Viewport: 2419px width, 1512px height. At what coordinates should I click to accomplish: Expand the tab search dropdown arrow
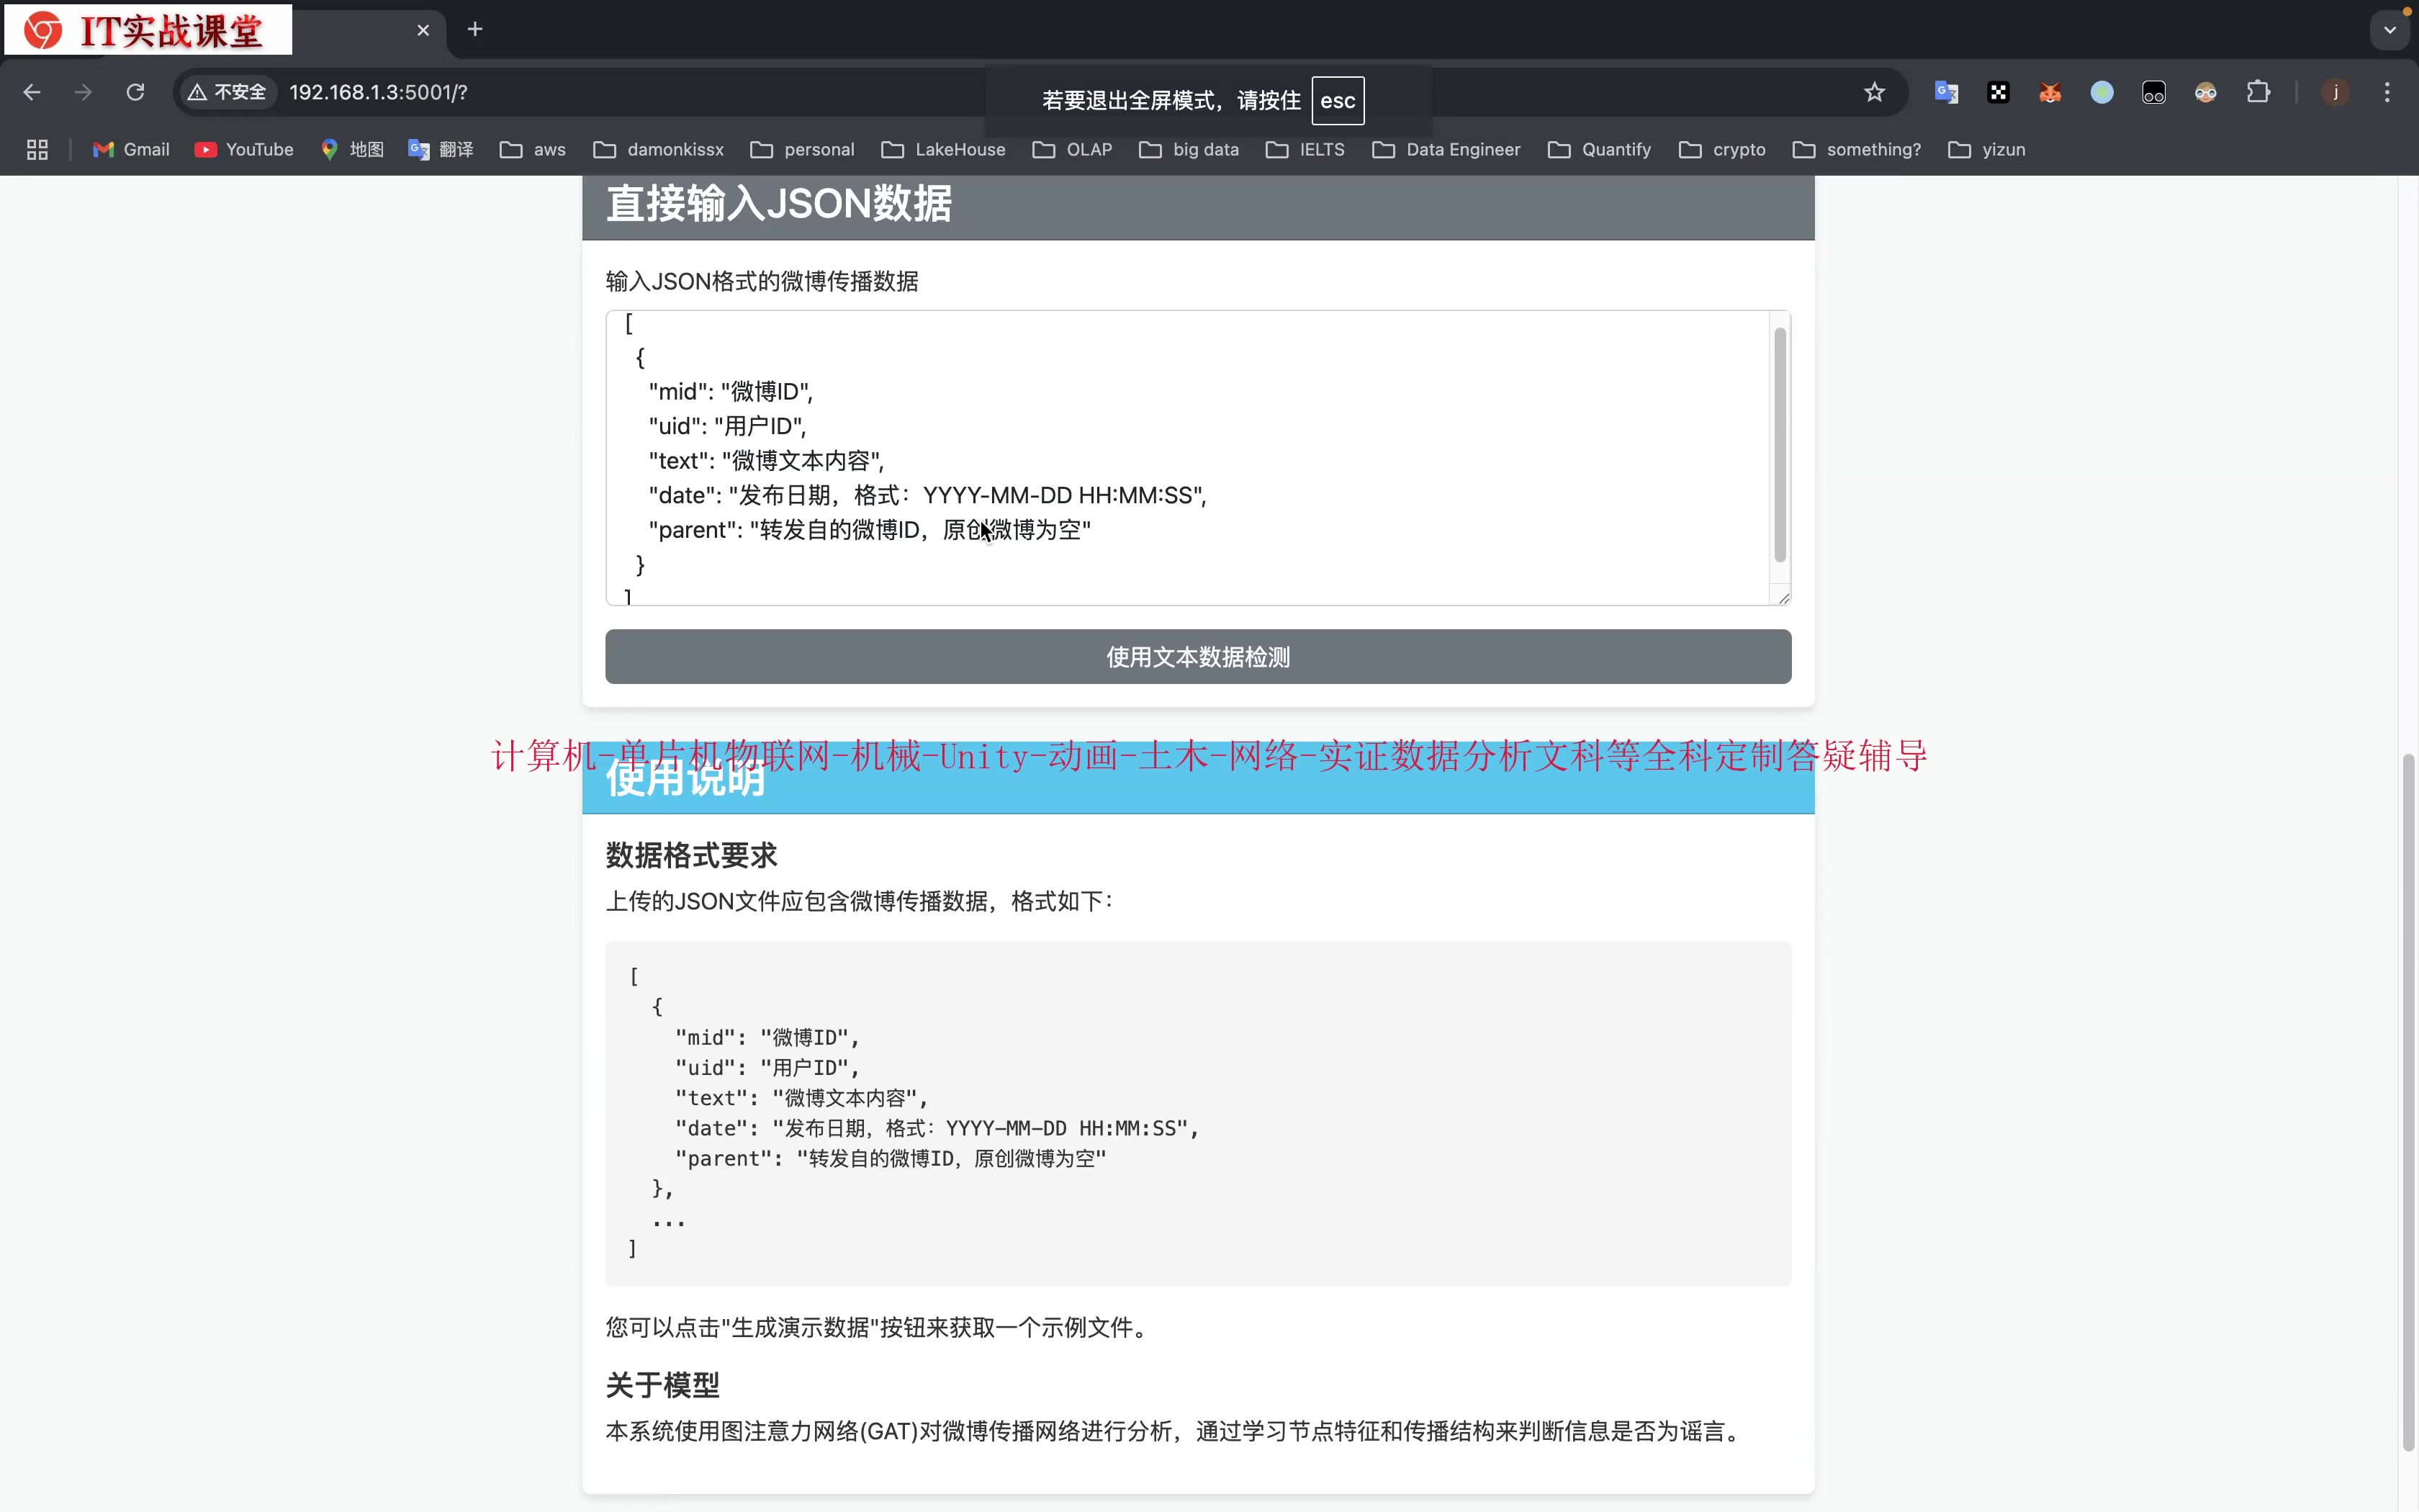coord(2390,29)
